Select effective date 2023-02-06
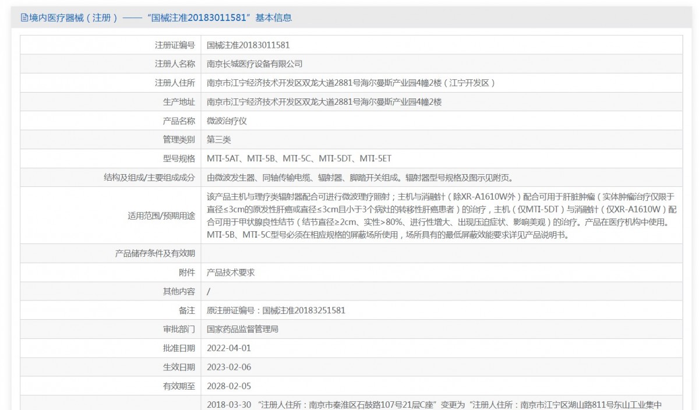This screenshot has height=410, width=699. tap(230, 367)
